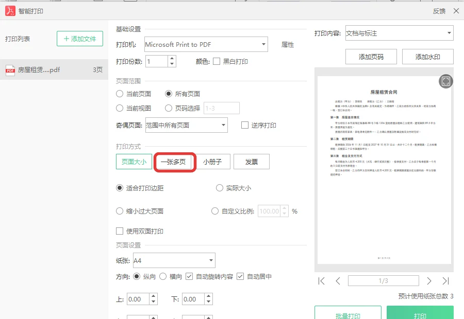Enable 使用双面打印 checkbox
Screen dimensions: 464x319
(120, 231)
